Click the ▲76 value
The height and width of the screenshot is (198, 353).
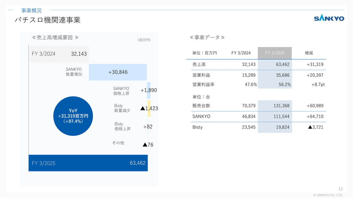[x=148, y=145]
